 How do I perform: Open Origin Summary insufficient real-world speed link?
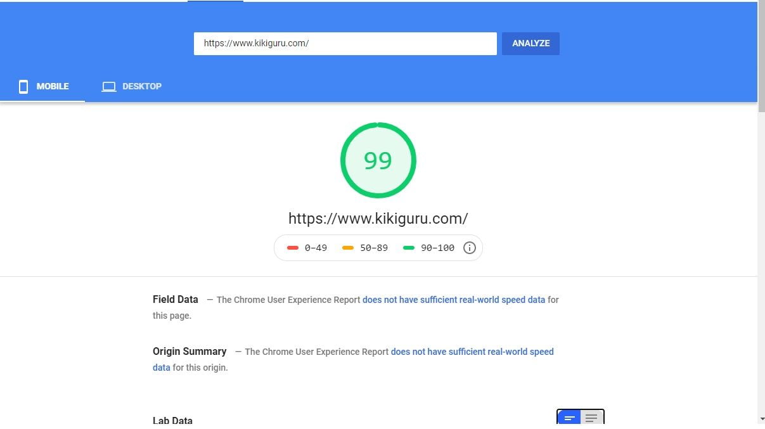click(x=472, y=352)
